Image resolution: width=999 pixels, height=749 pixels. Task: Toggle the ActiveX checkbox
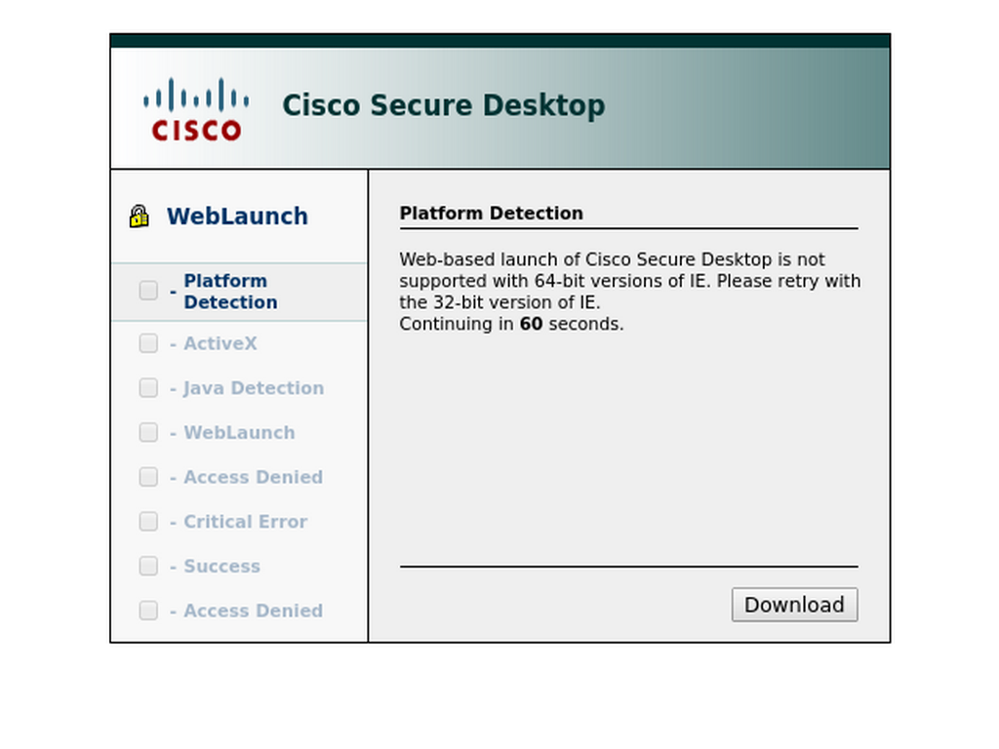[148, 343]
